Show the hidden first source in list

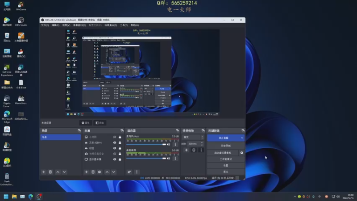pos(115,137)
